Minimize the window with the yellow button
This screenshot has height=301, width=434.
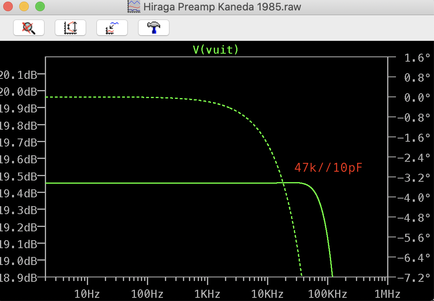coord(24,6)
